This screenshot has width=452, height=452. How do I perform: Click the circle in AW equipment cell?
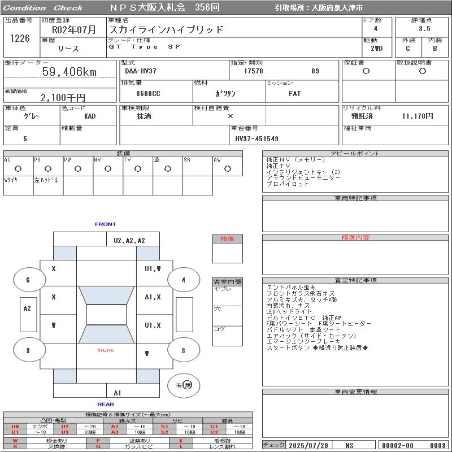coord(228,168)
